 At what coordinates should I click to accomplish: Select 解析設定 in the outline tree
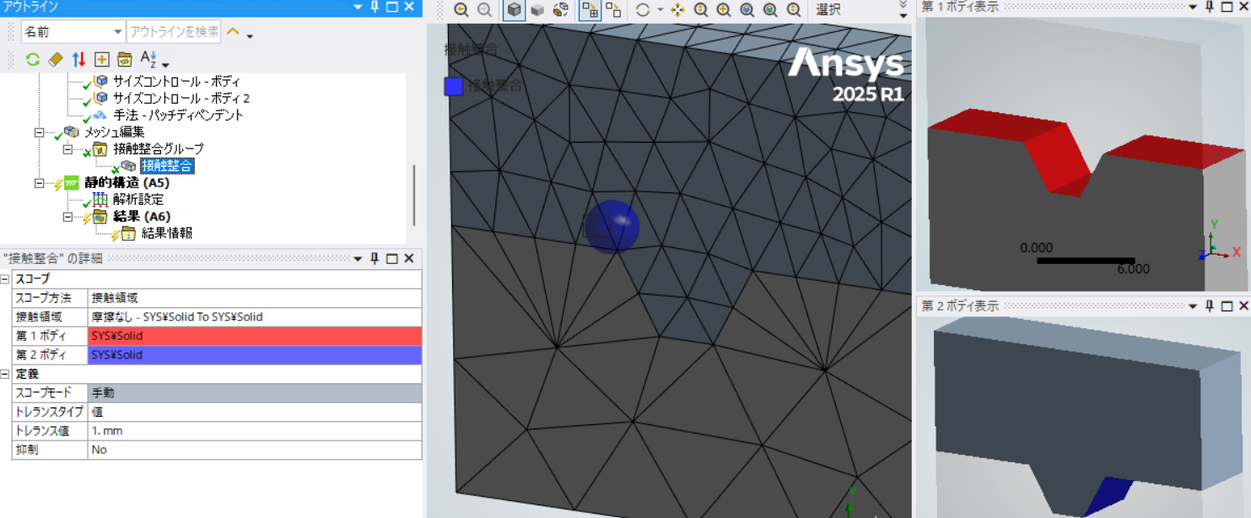coord(138,200)
